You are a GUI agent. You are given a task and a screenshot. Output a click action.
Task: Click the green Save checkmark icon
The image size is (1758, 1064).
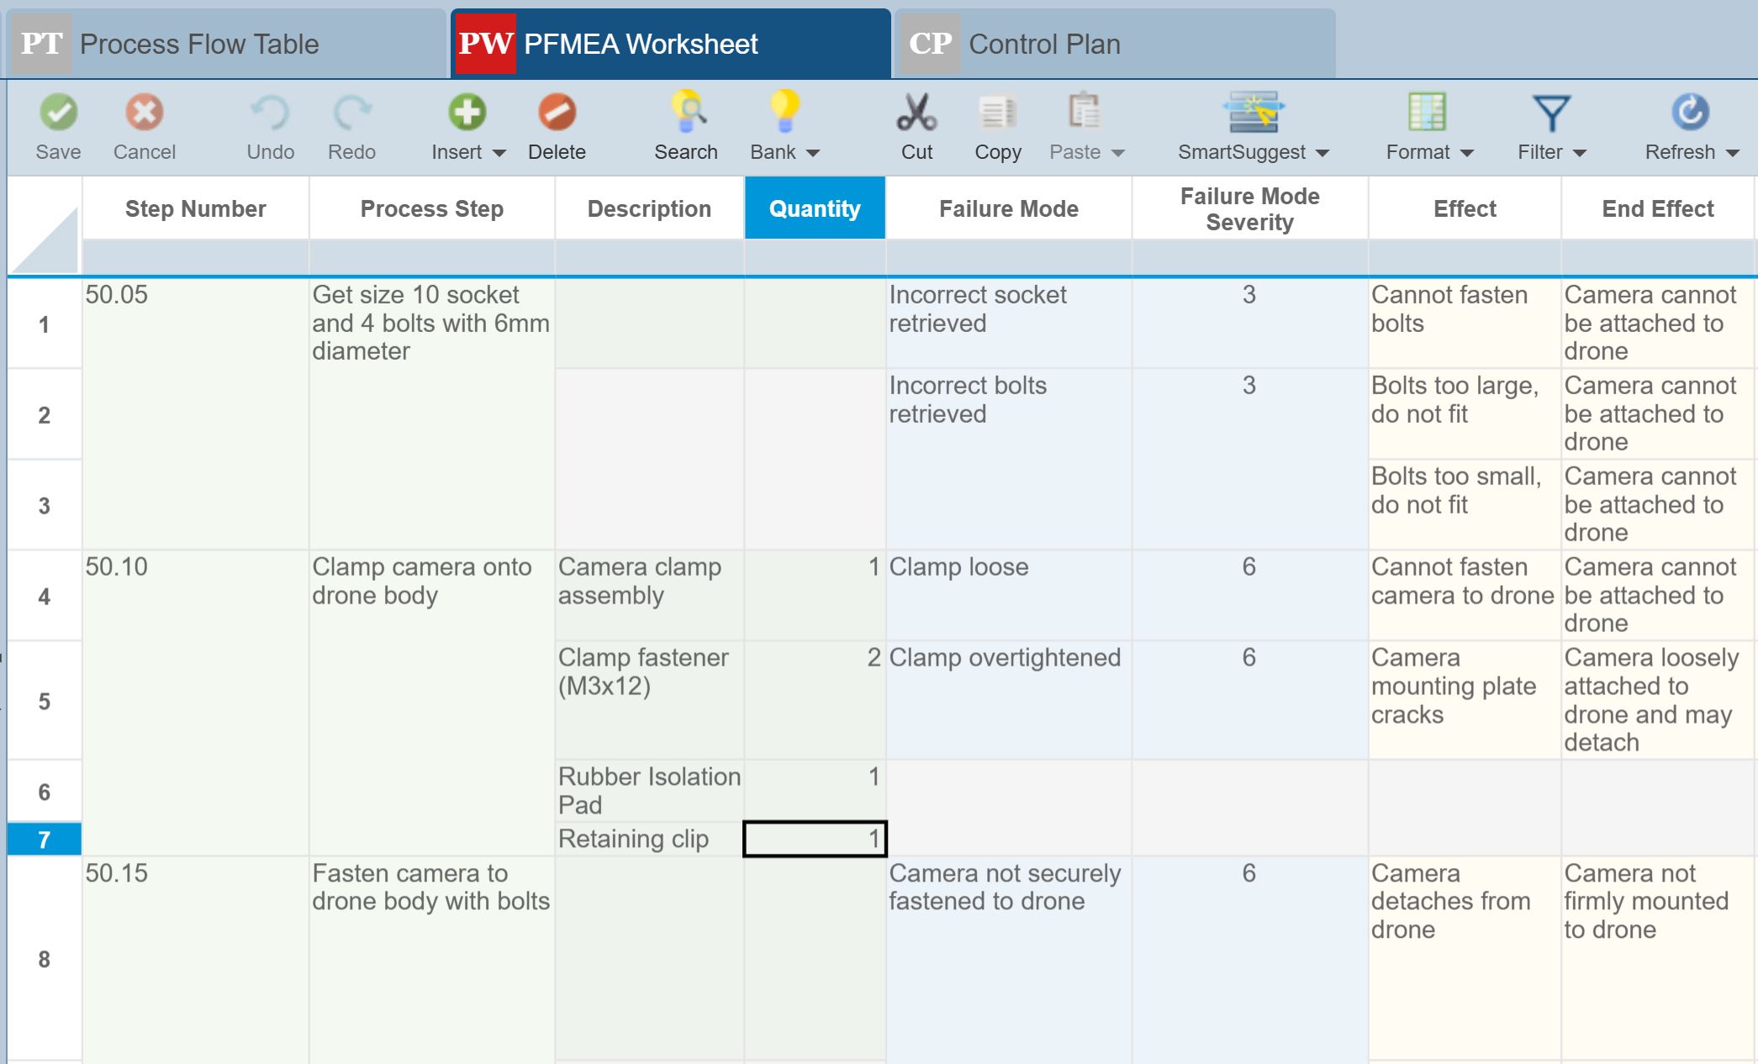click(58, 113)
